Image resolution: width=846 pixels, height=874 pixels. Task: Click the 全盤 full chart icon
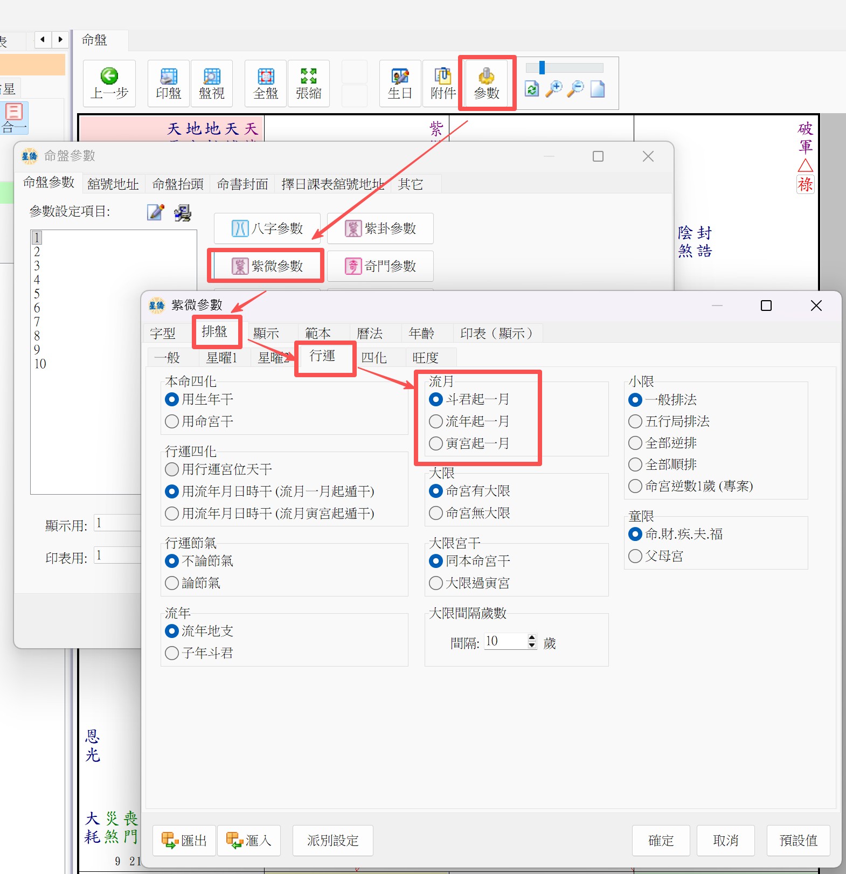pyautogui.click(x=266, y=77)
